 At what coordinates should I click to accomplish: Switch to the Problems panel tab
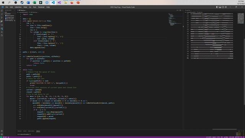[20, 131]
